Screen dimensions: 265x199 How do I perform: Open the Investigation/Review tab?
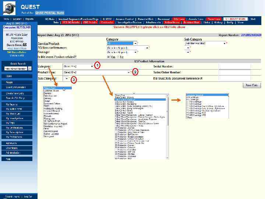[x=130, y=22]
